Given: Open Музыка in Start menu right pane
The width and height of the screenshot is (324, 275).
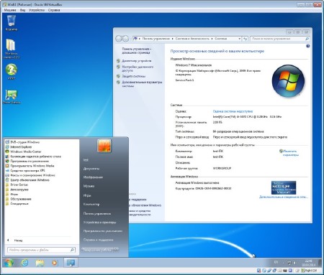Looking at the screenshot, I should pyautogui.click(x=89, y=186).
